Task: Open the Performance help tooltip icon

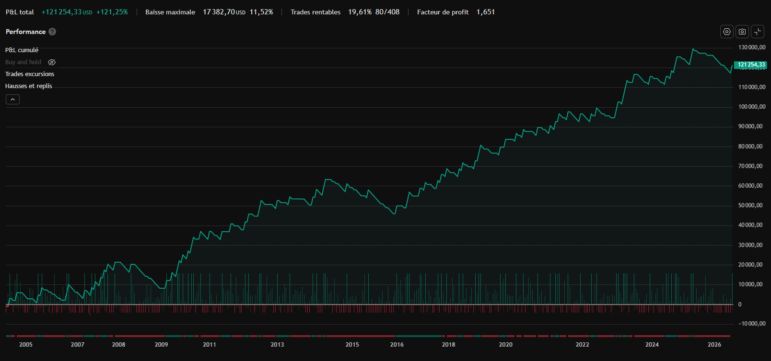Action: point(52,32)
